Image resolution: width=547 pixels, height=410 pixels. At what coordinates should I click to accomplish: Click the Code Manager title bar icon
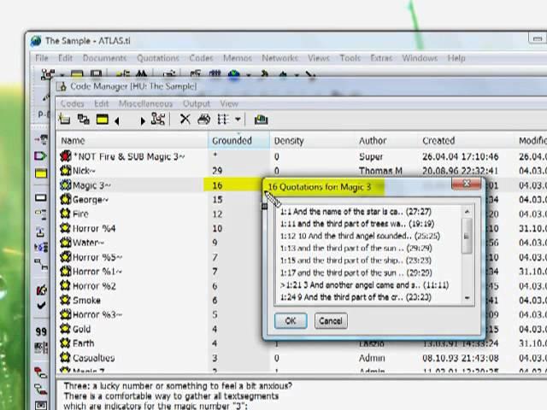[x=62, y=86]
